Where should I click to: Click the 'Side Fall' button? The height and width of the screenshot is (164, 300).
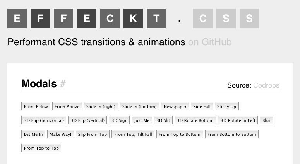pos(202,107)
